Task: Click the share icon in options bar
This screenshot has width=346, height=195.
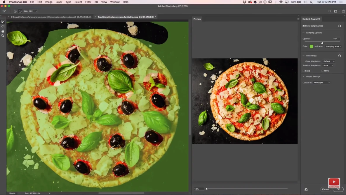Action: (343, 11)
